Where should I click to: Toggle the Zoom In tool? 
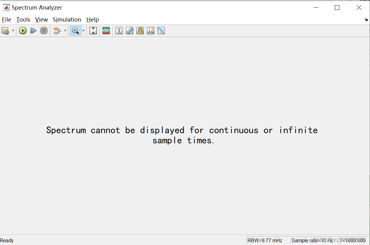click(76, 31)
